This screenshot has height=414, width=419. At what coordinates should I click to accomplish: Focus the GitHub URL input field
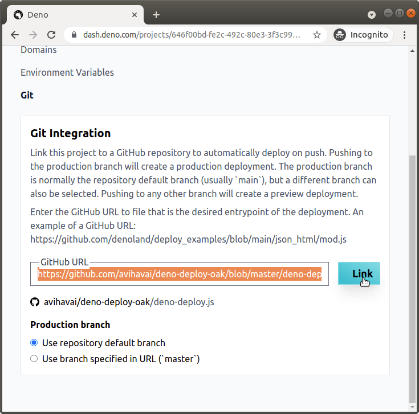click(x=180, y=274)
